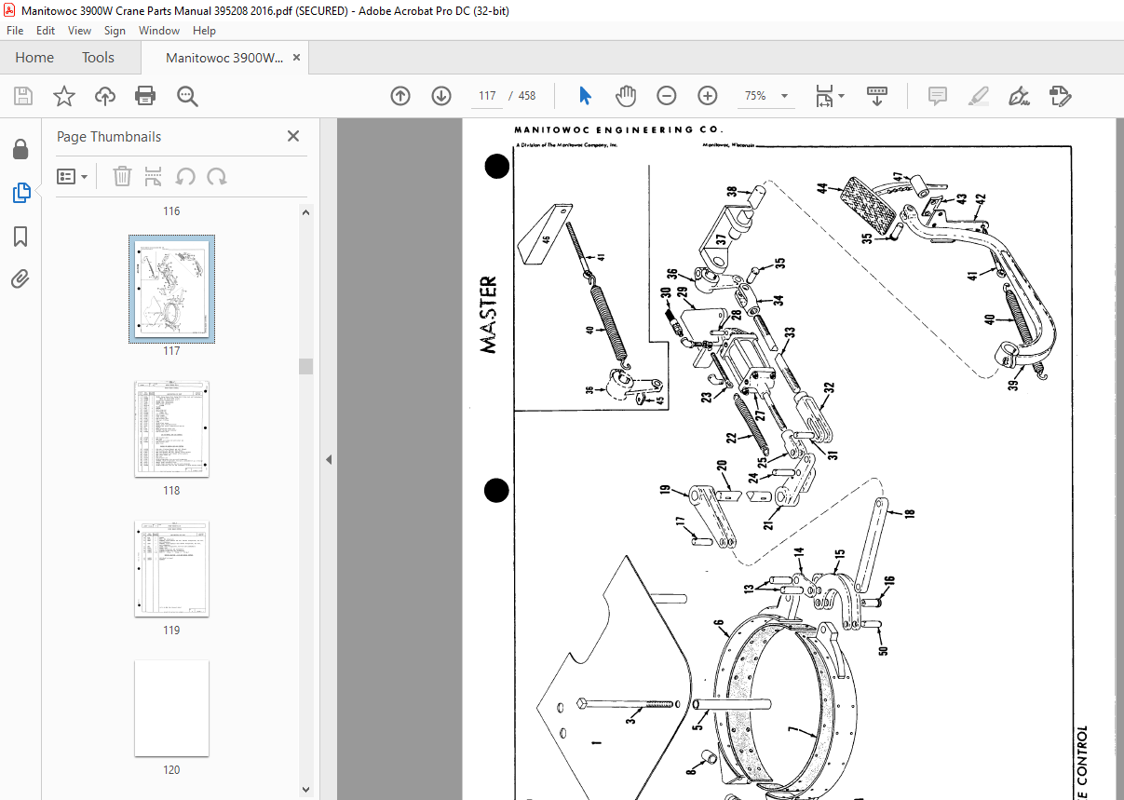Select the Manitowoc 3900W document tab
Viewport: 1124px width, 800px height.
pos(224,58)
